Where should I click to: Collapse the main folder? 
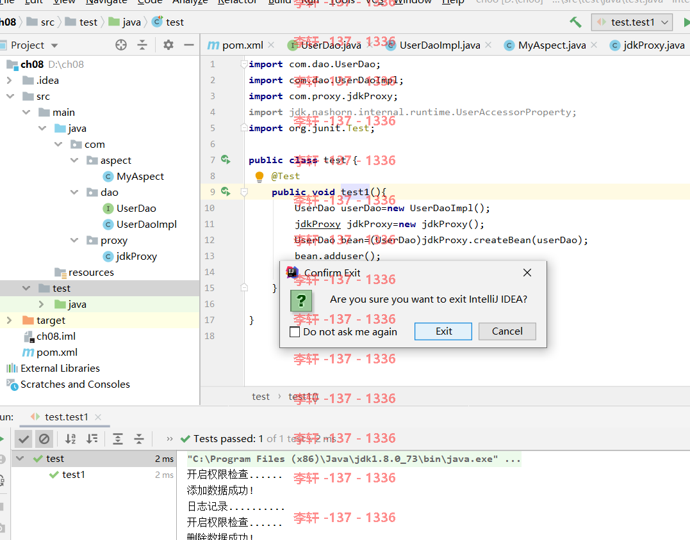click(26, 113)
